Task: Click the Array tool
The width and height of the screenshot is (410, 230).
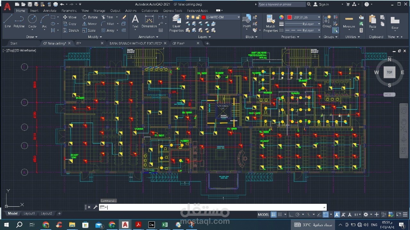Action: tap(108, 30)
